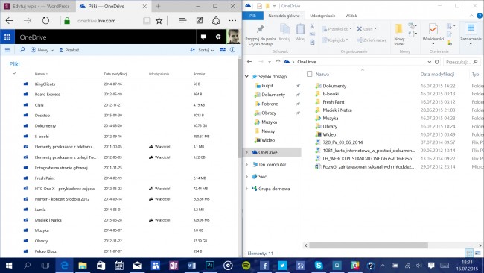Screen dimensions: 484x273
Task: Open Maciek i Natka folder in OneDrive web
Action: 48,220
